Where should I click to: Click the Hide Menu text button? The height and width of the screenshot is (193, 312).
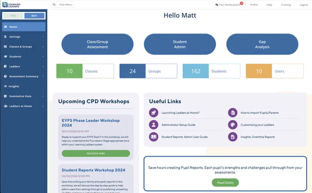[66, 5]
